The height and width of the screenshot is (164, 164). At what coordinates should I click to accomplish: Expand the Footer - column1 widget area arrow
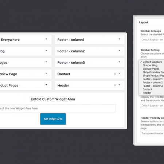tap(119, 39)
